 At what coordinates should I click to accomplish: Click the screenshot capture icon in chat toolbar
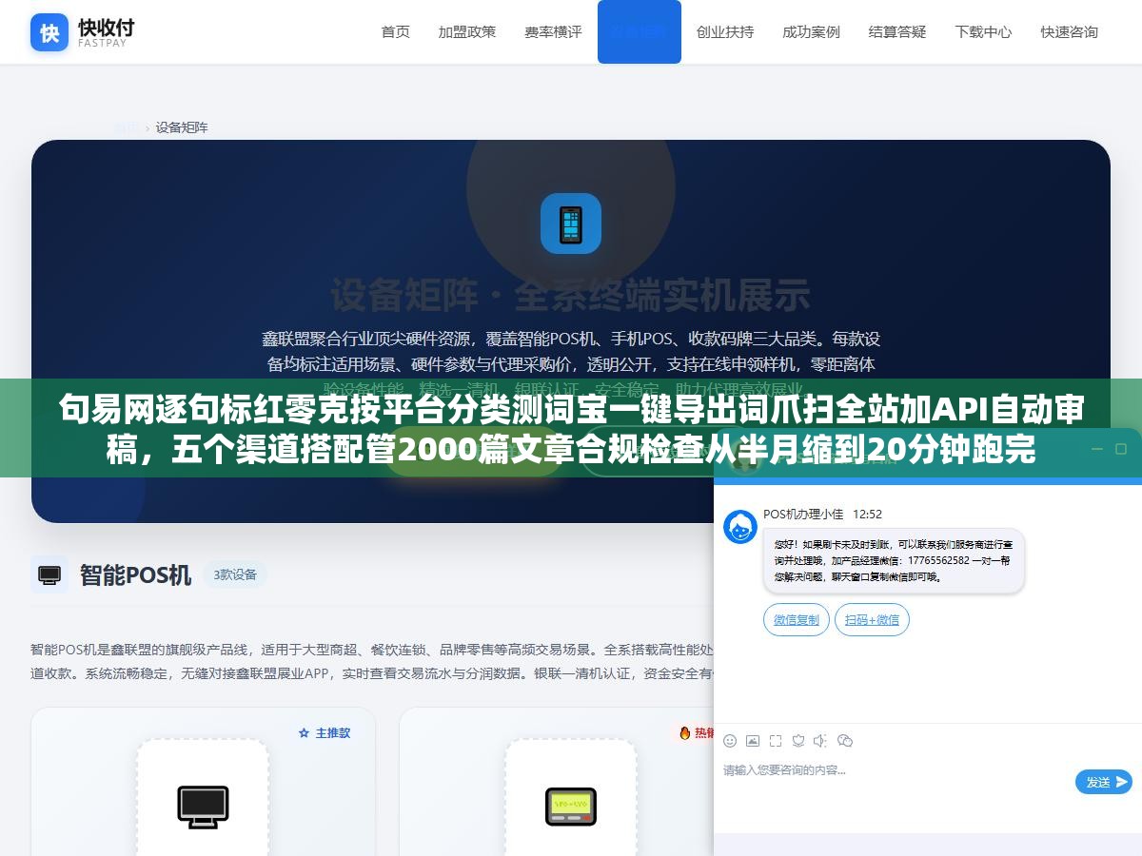(x=776, y=740)
